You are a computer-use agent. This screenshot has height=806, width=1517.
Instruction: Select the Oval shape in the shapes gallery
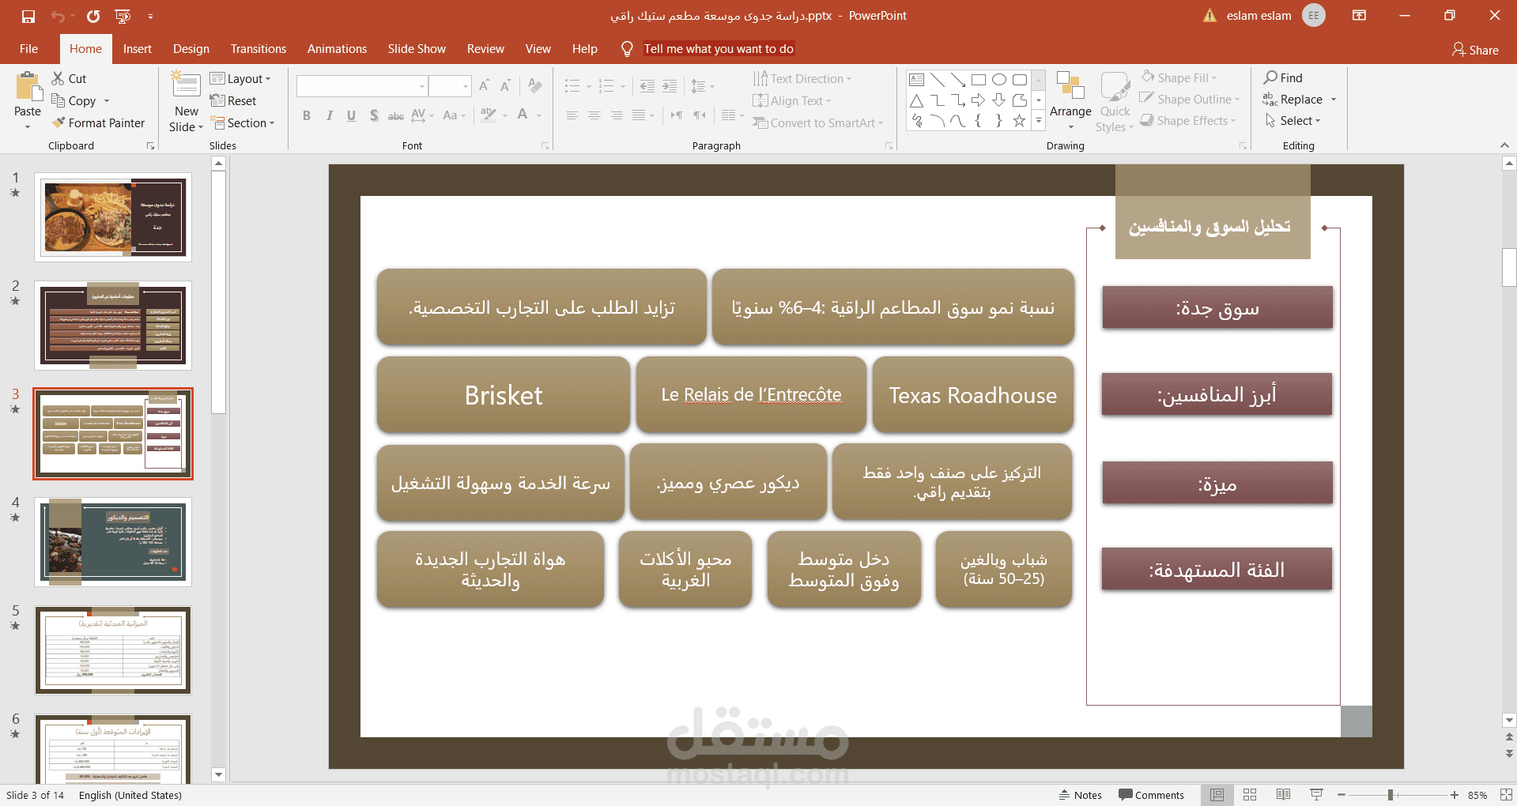[999, 79]
